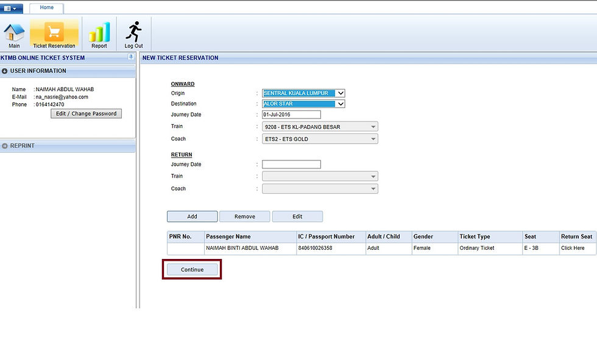Open the Main home icon
Screen dimensions: 597x338
[14, 35]
